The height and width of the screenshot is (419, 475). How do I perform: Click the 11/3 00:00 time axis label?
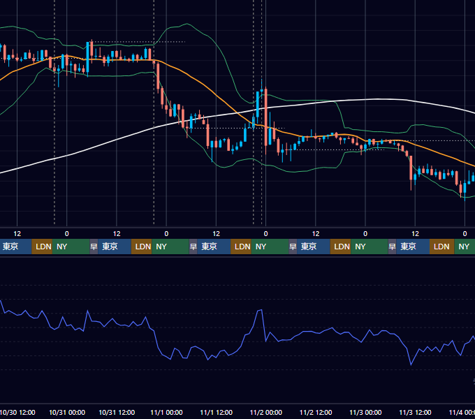click(x=365, y=412)
